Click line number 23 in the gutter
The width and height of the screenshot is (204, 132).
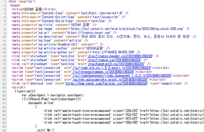click(x=4, y=87)
